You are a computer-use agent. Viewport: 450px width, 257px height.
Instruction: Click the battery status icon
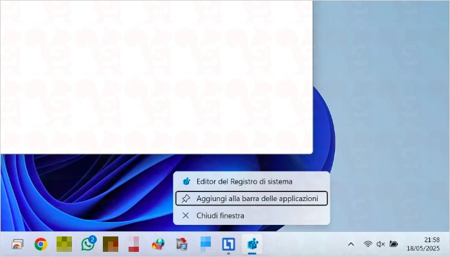click(x=393, y=244)
